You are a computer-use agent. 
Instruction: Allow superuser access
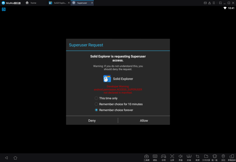[144, 121]
